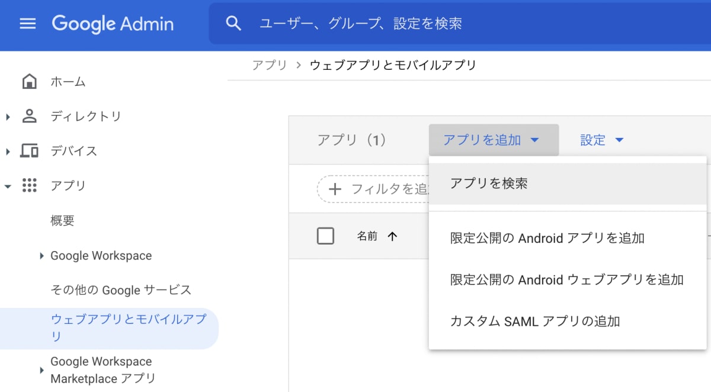Click the Google Admin logo

[x=113, y=24]
